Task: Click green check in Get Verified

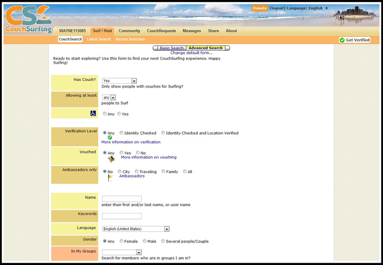Action: pyautogui.click(x=342, y=40)
